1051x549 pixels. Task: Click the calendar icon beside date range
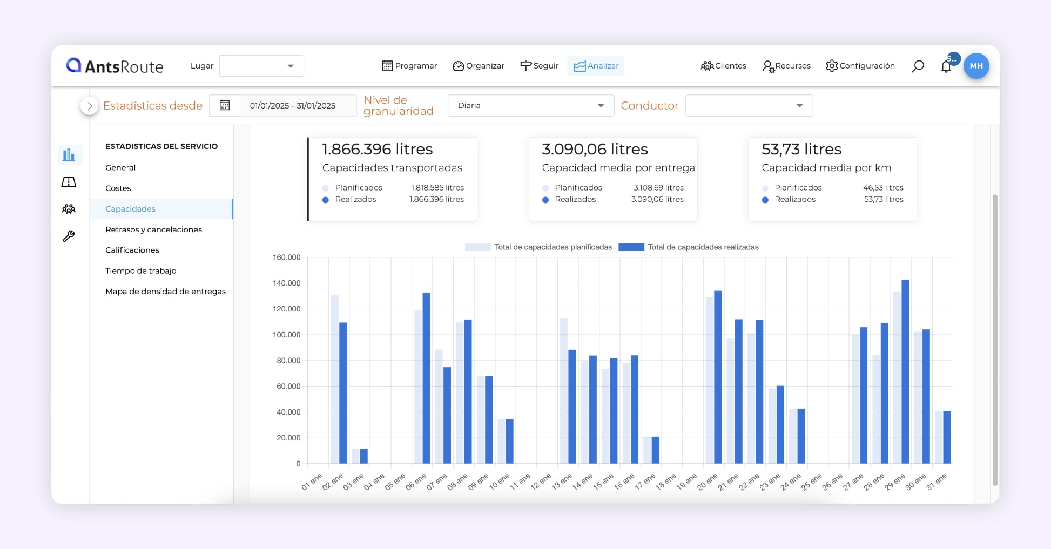pyautogui.click(x=225, y=105)
